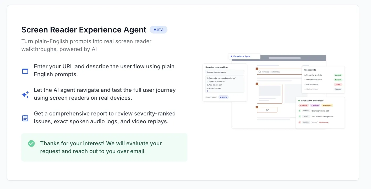Click the "2 Serious" severity badge
Image resolution: width=371 pixels, height=189 pixels.
315,105
